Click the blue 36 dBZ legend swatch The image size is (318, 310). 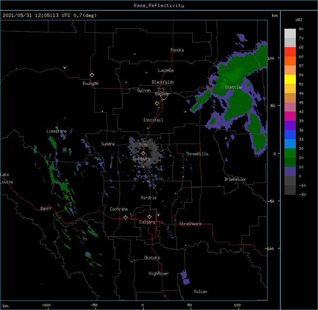point(290,134)
